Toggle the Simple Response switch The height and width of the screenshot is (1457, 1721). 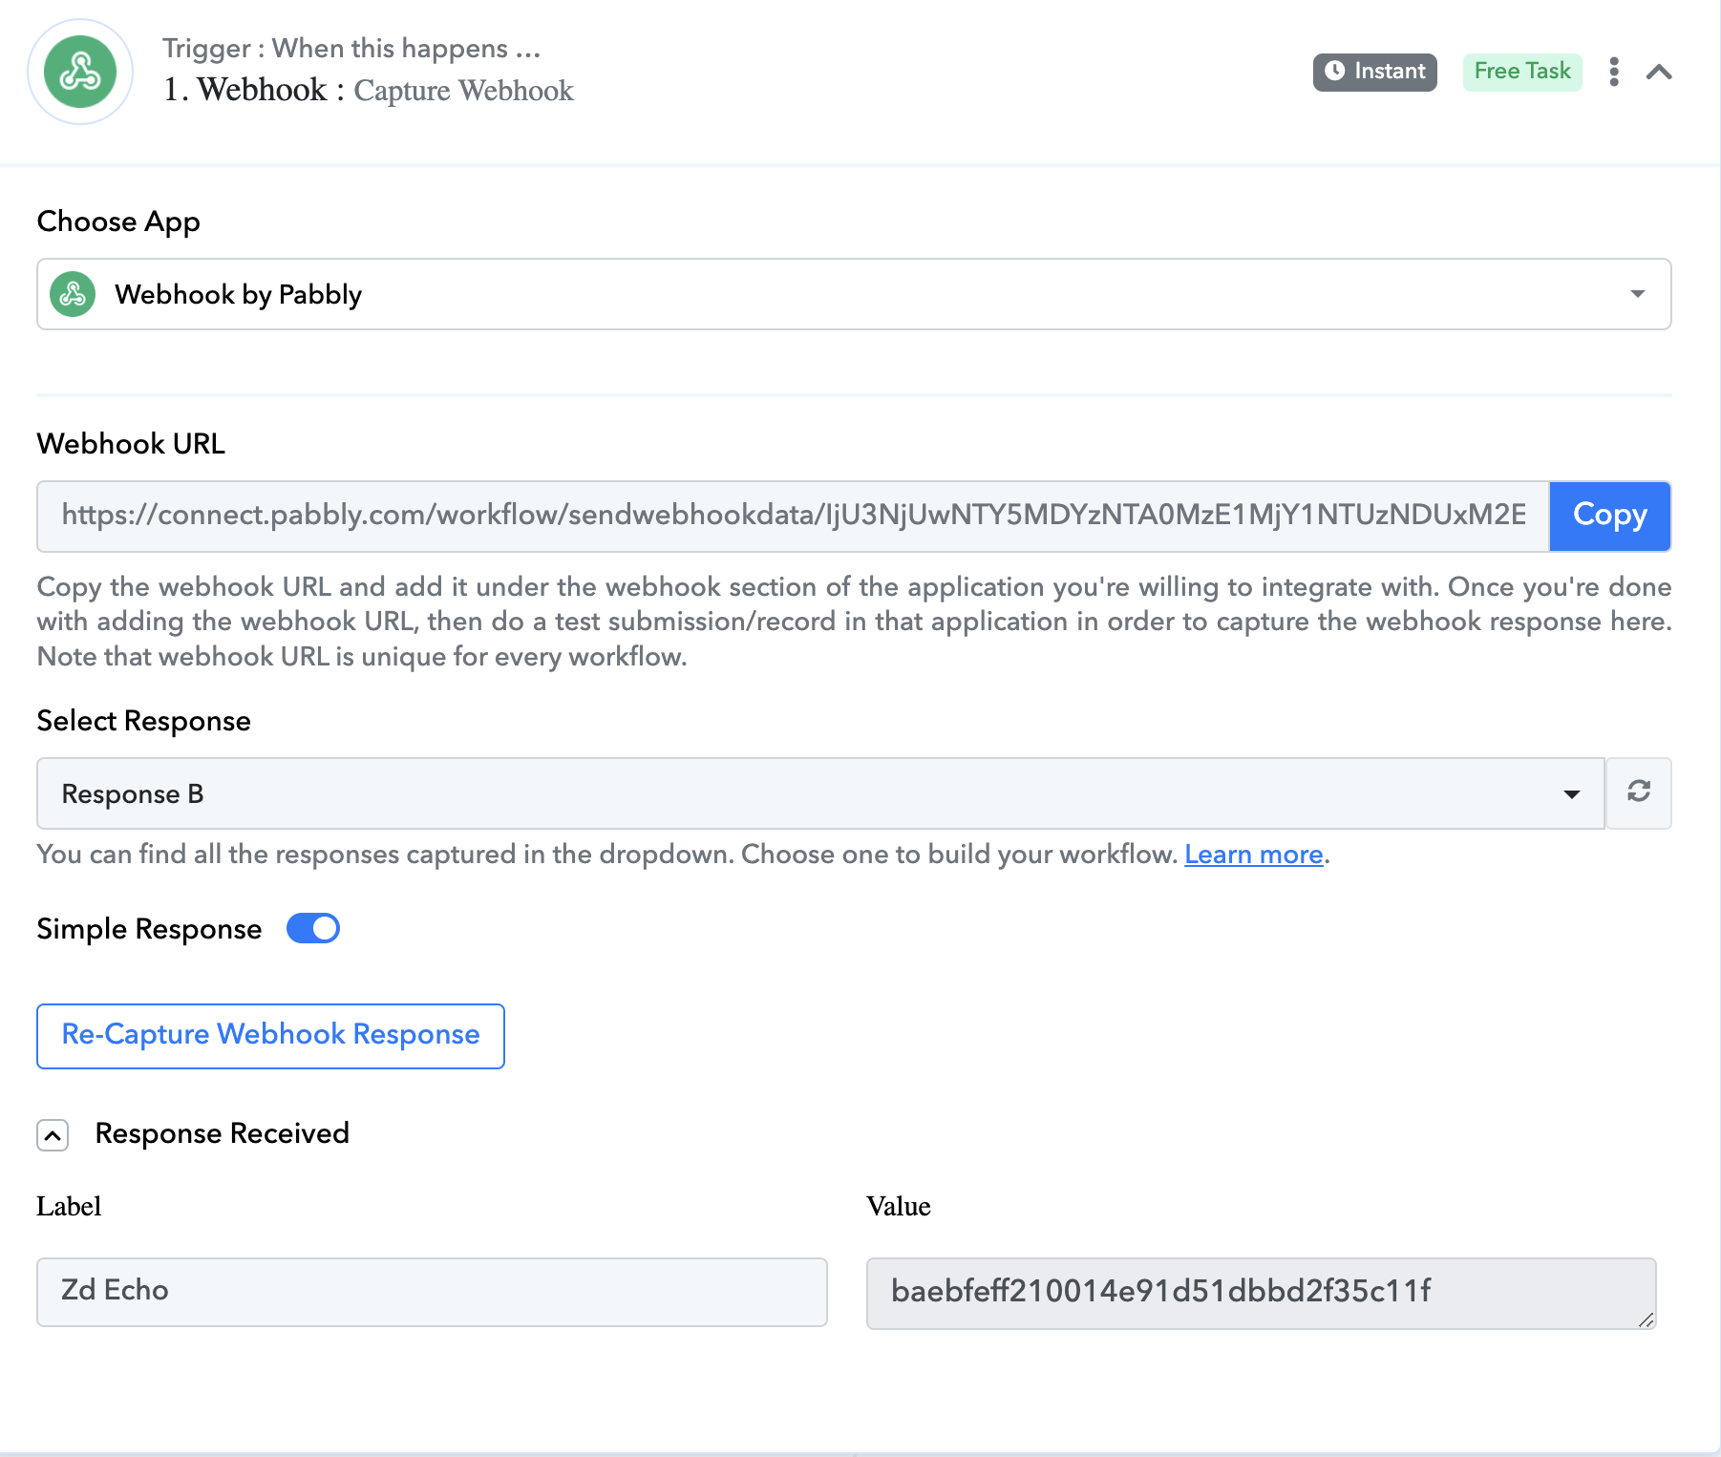pyautogui.click(x=313, y=928)
